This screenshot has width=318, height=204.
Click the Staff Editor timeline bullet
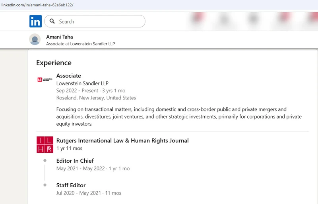(45, 185)
